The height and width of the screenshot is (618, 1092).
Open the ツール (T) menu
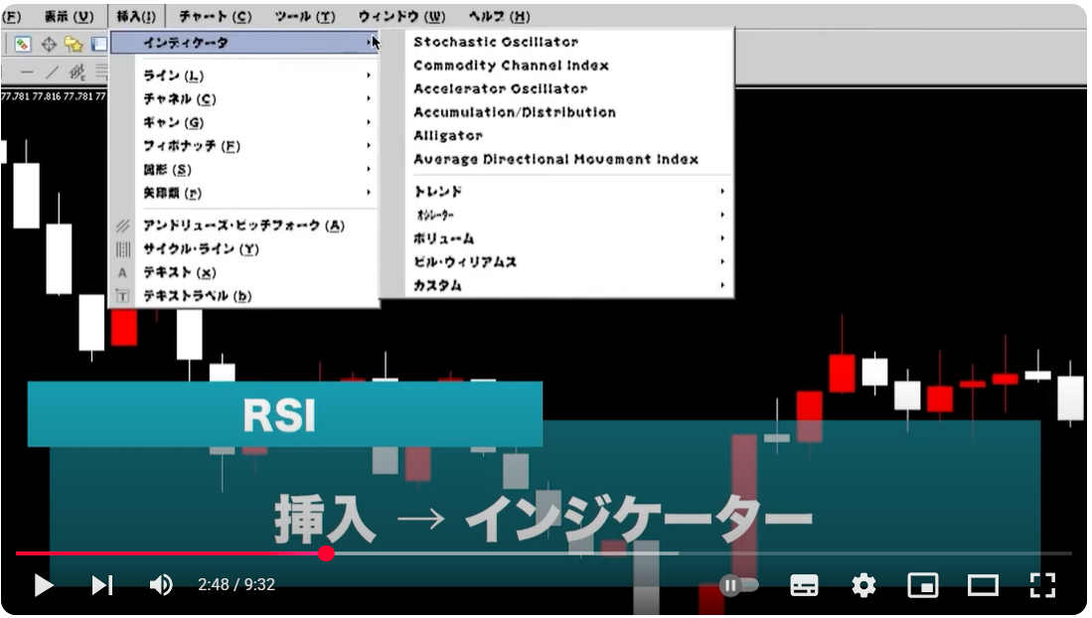(304, 16)
